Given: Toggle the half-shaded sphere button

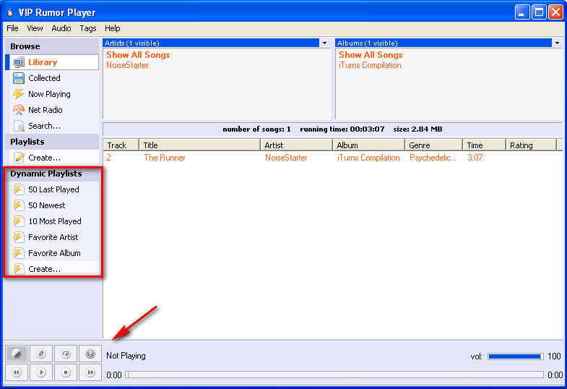Looking at the screenshot, I should 17,354.
